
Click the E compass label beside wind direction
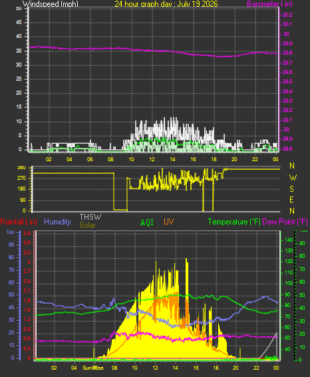pyautogui.click(x=292, y=200)
